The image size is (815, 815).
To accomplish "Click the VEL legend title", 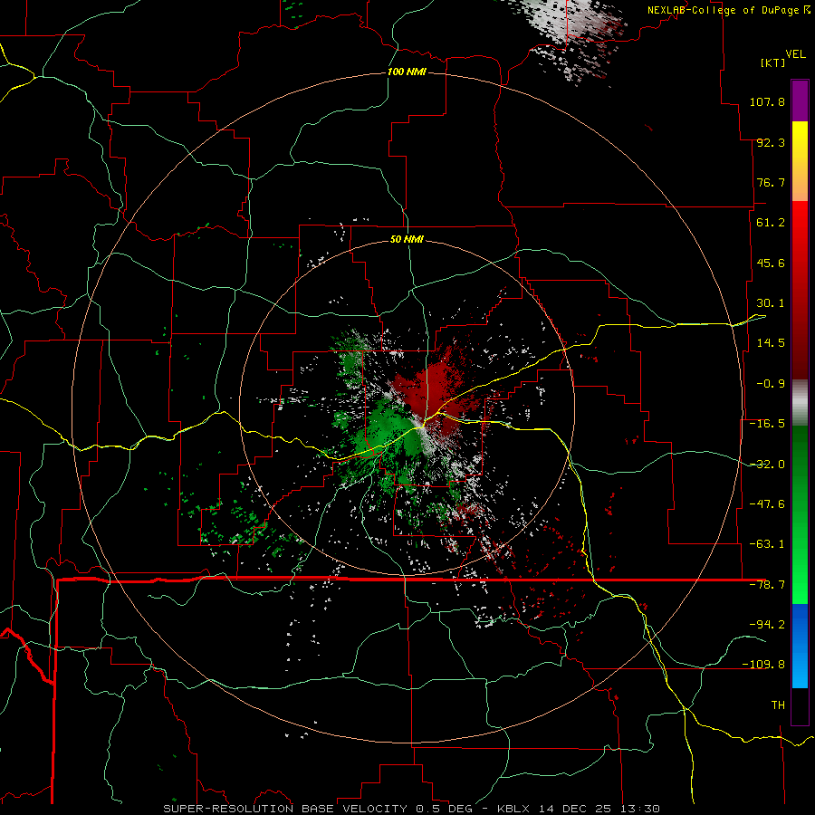I will (795, 54).
